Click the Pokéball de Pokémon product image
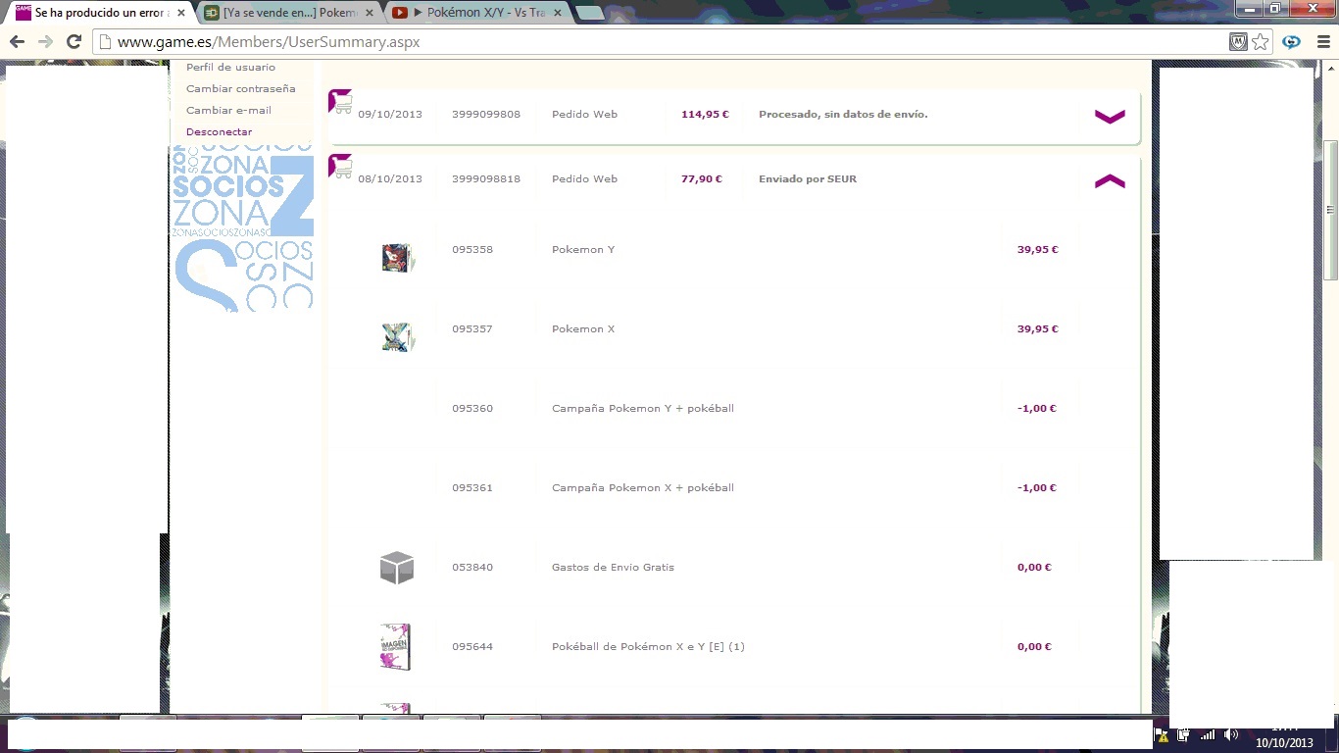This screenshot has width=1339, height=753. click(395, 647)
